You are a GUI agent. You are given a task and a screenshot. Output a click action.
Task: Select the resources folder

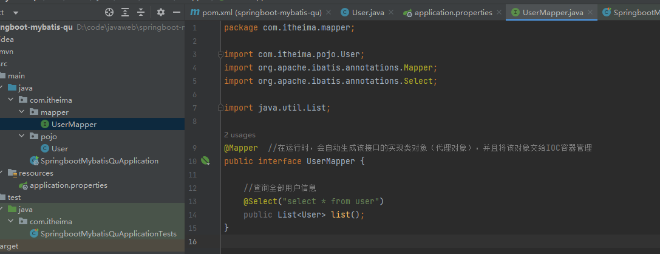[x=36, y=173]
